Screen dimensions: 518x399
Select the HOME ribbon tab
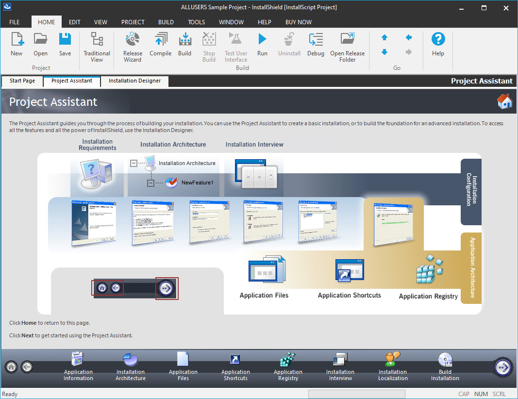pyautogui.click(x=46, y=22)
